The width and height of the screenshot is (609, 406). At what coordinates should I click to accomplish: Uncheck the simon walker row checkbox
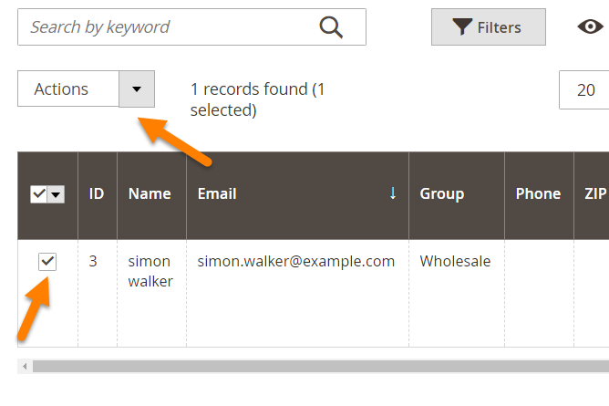click(x=47, y=262)
